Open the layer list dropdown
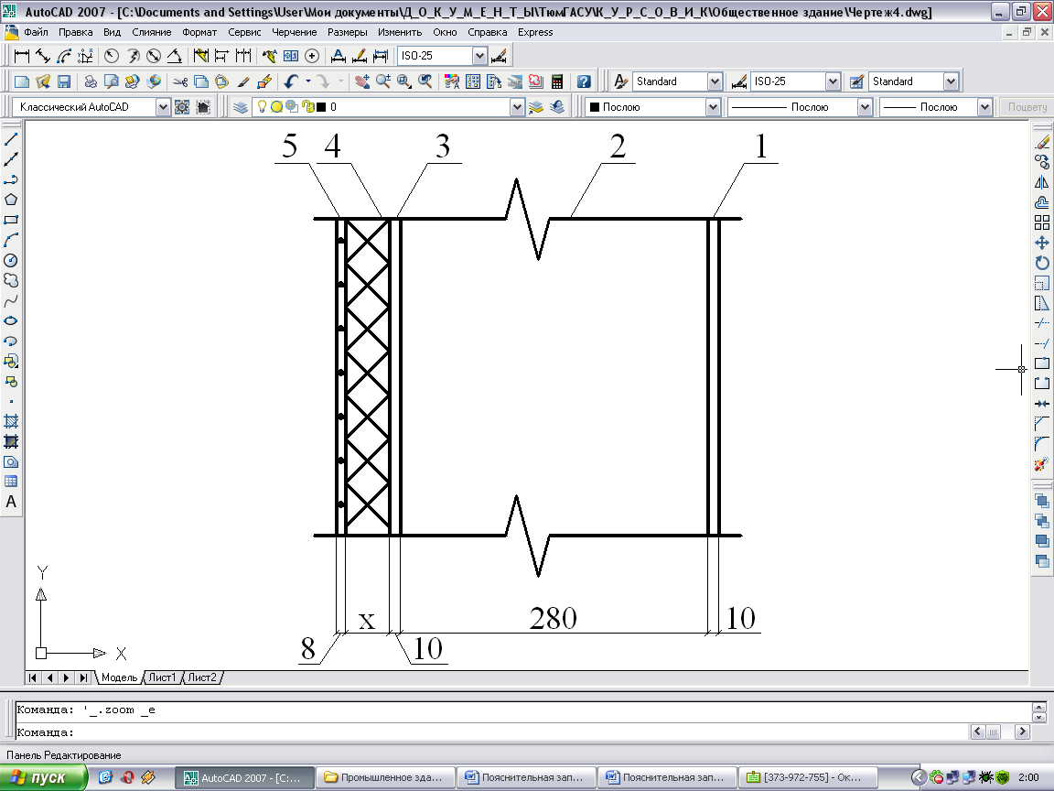 (516, 107)
